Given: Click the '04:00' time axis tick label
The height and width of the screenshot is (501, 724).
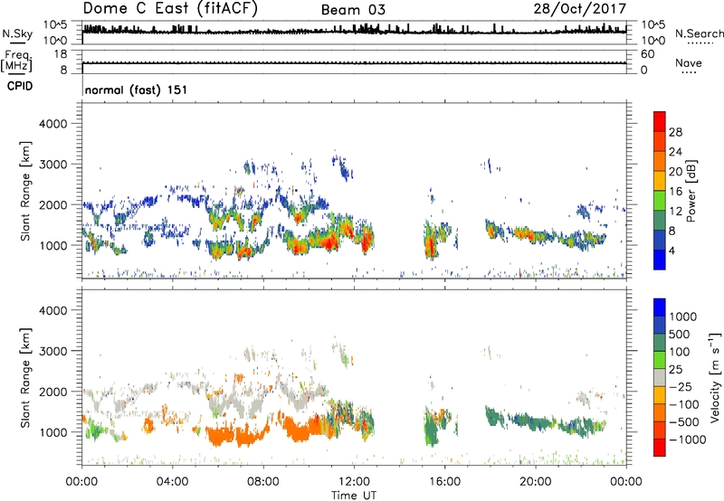Looking at the screenshot, I should tap(172, 482).
